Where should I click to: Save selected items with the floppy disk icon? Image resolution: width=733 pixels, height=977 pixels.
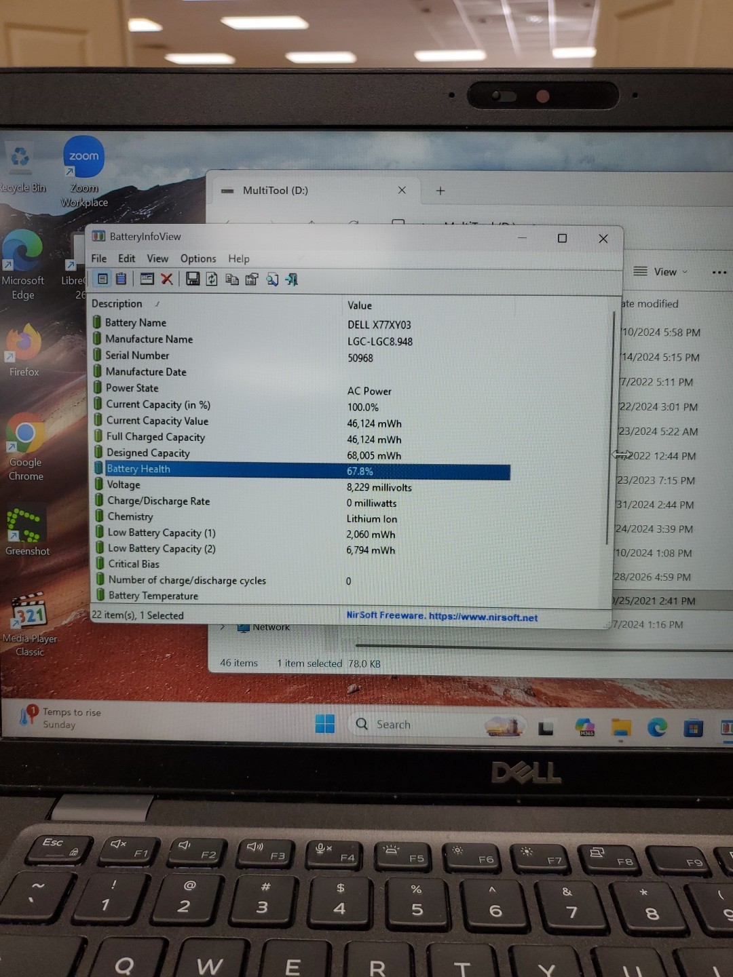pos(193,279)
